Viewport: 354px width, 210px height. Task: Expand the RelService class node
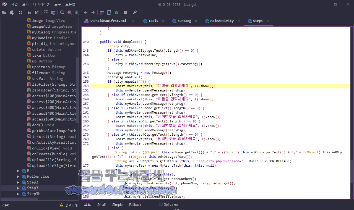click(x=19, y=177)
